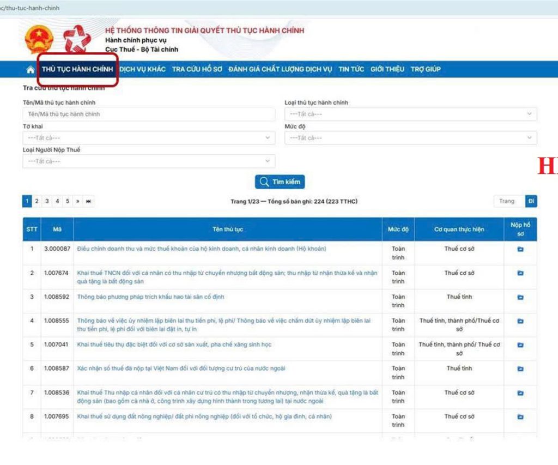Open folder icon for procedure 1.007041
Viewport: 558px width, 465px height.
pos(520,345)
